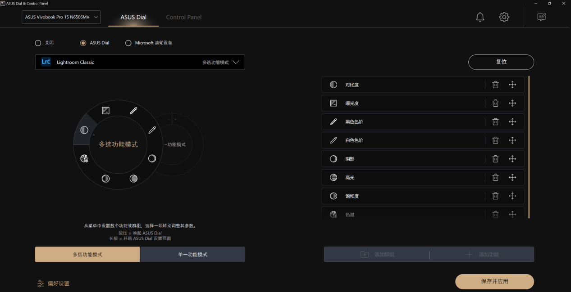This screenshot has width=571, height=292.
Task: Switch to 单一功能模式 mode
Action: point(192,254)
